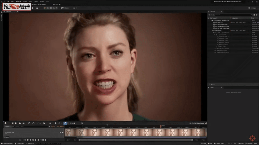Open the Outliner filter icon dropdown

click(x=210, y=15)
